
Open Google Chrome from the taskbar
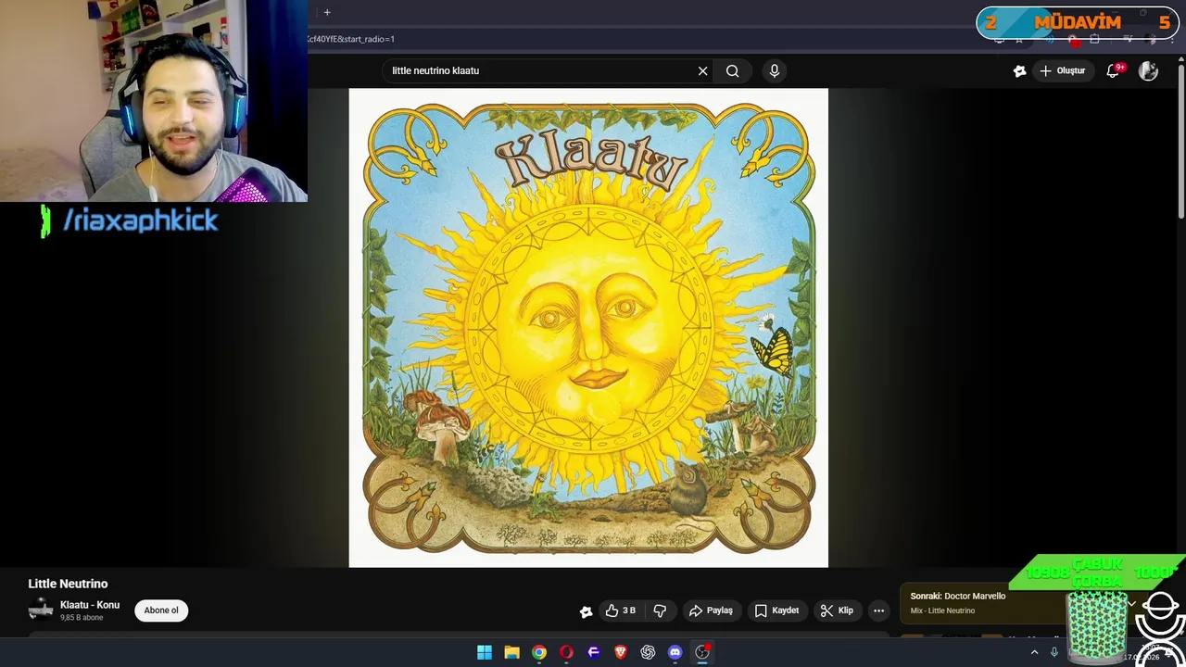[539, 652]
